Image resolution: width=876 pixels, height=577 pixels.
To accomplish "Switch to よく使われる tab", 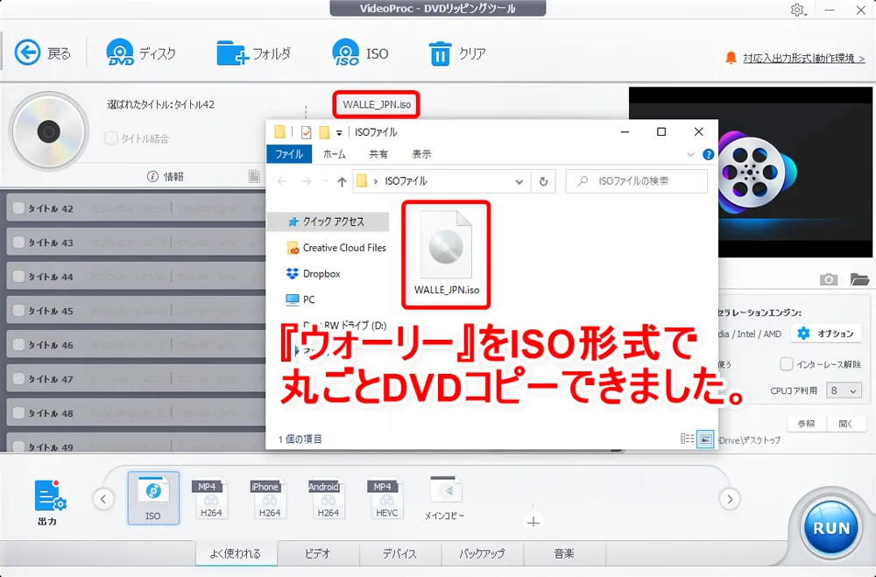I will [x=236, y=553].
